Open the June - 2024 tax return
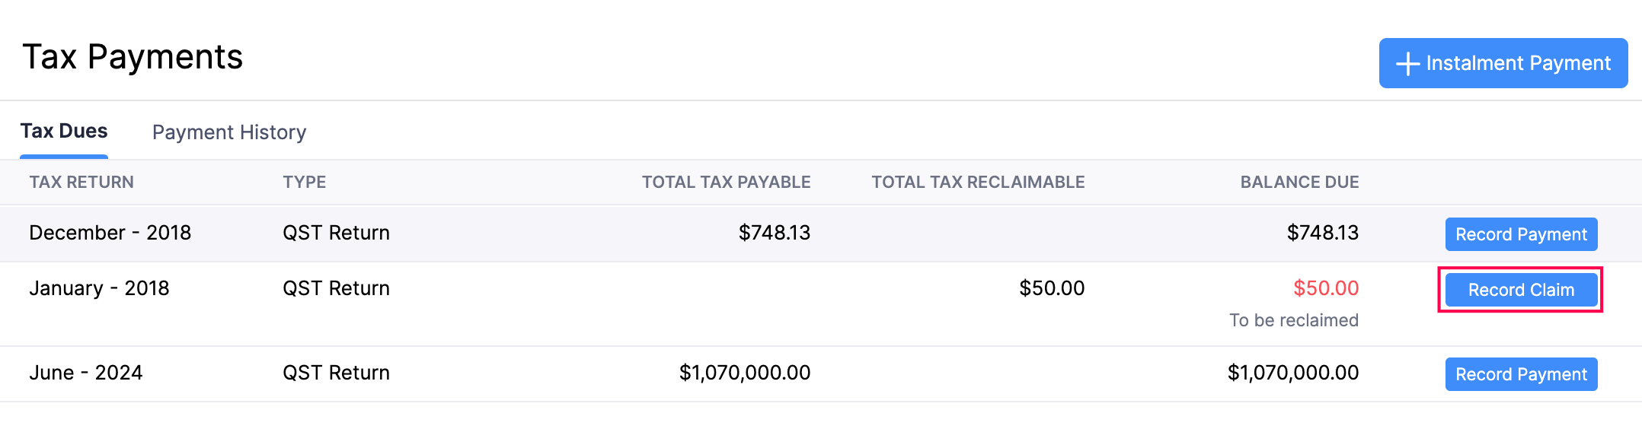The height and width of the screenshot is (429, 1642). [x=86, y=373]
